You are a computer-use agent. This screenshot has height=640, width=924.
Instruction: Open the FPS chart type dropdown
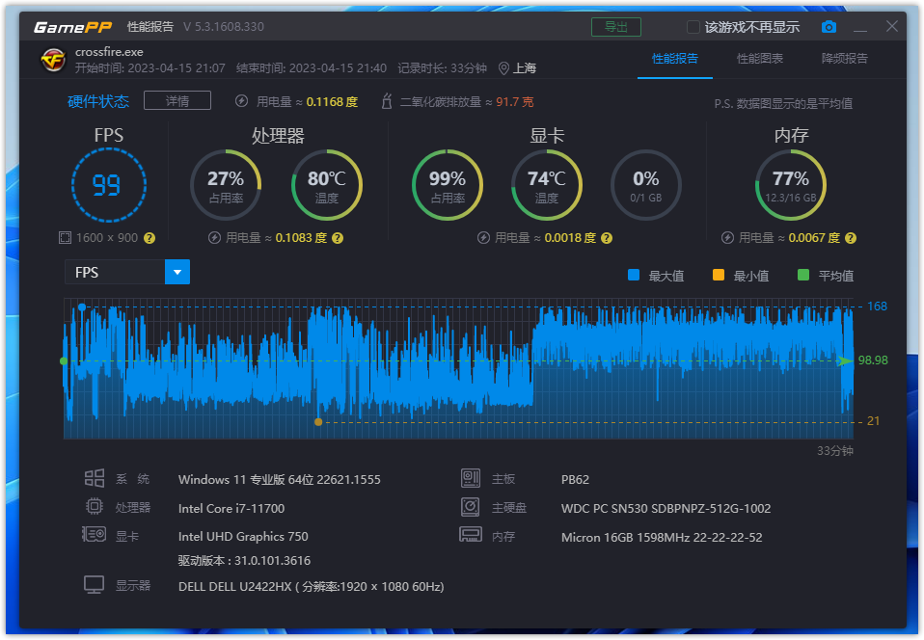[x=127, y=272]
